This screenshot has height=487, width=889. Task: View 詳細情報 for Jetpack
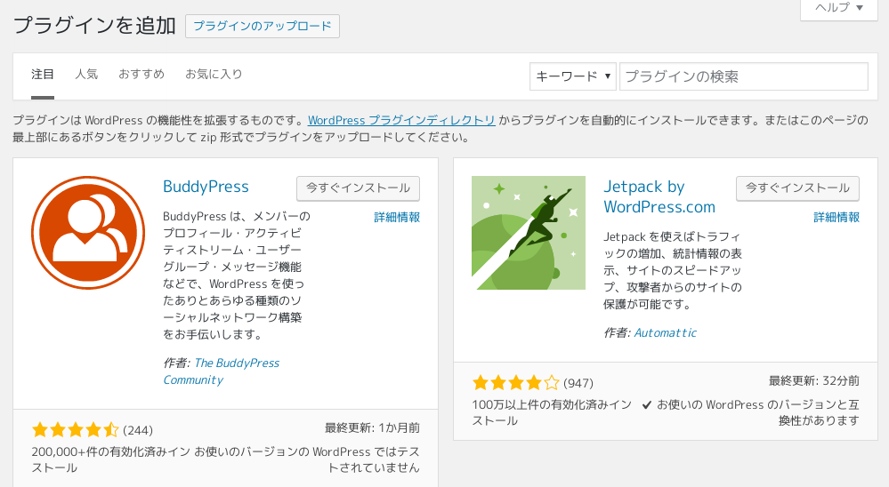click(836, 217)
